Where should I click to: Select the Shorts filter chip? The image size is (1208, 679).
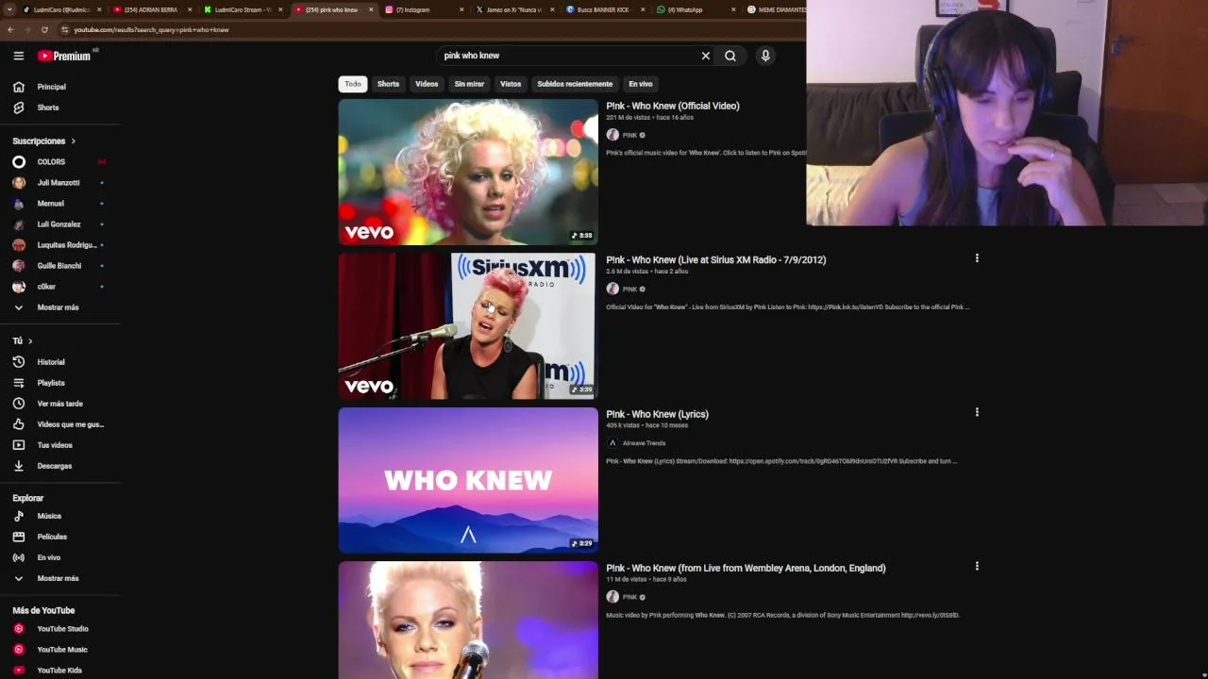tap(388, 84)
